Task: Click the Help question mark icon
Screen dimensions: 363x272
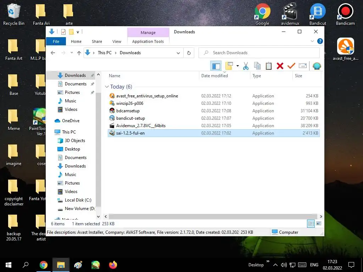Action: pyautogui.click(x=320, y=41)
